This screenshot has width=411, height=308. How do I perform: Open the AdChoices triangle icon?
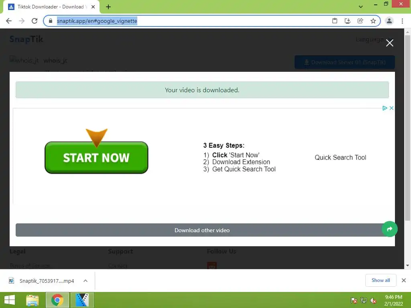385,108
